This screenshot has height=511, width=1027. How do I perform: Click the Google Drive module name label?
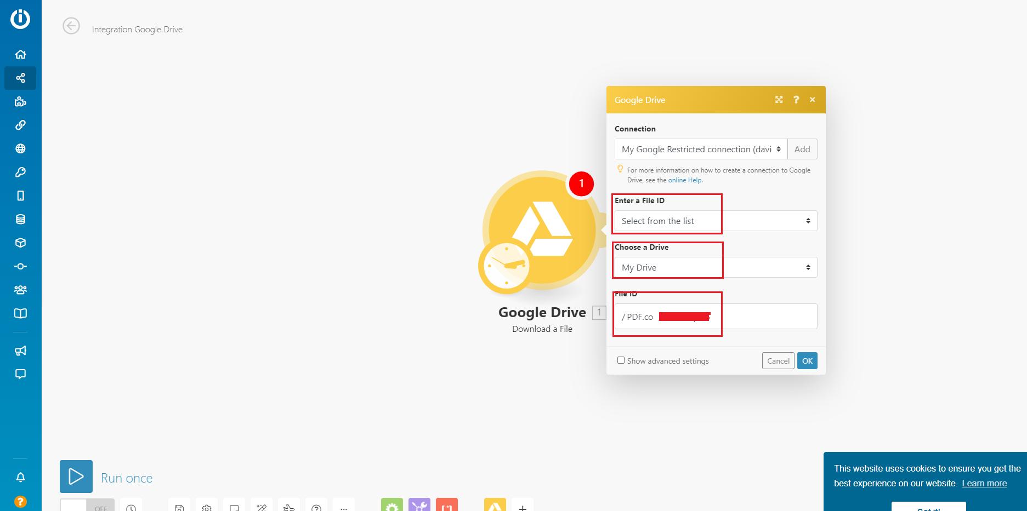[x=542, y=312]
